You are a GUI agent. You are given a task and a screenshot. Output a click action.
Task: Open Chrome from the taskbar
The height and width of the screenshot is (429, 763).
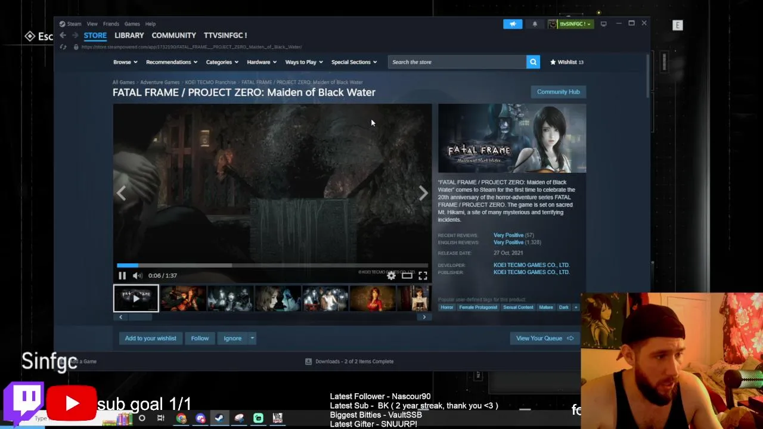click(x=181, y=418)
